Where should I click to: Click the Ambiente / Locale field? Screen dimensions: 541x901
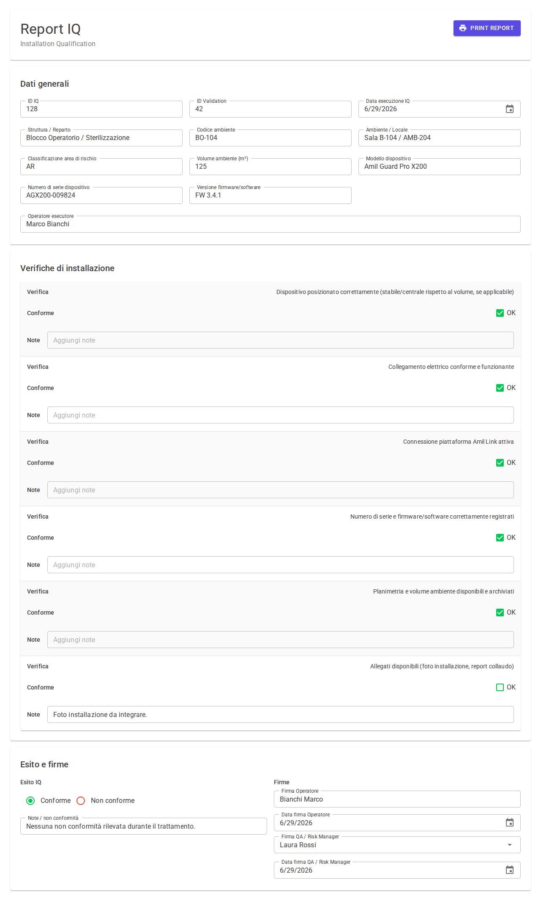pyautogui.click(x=440, y=138)
